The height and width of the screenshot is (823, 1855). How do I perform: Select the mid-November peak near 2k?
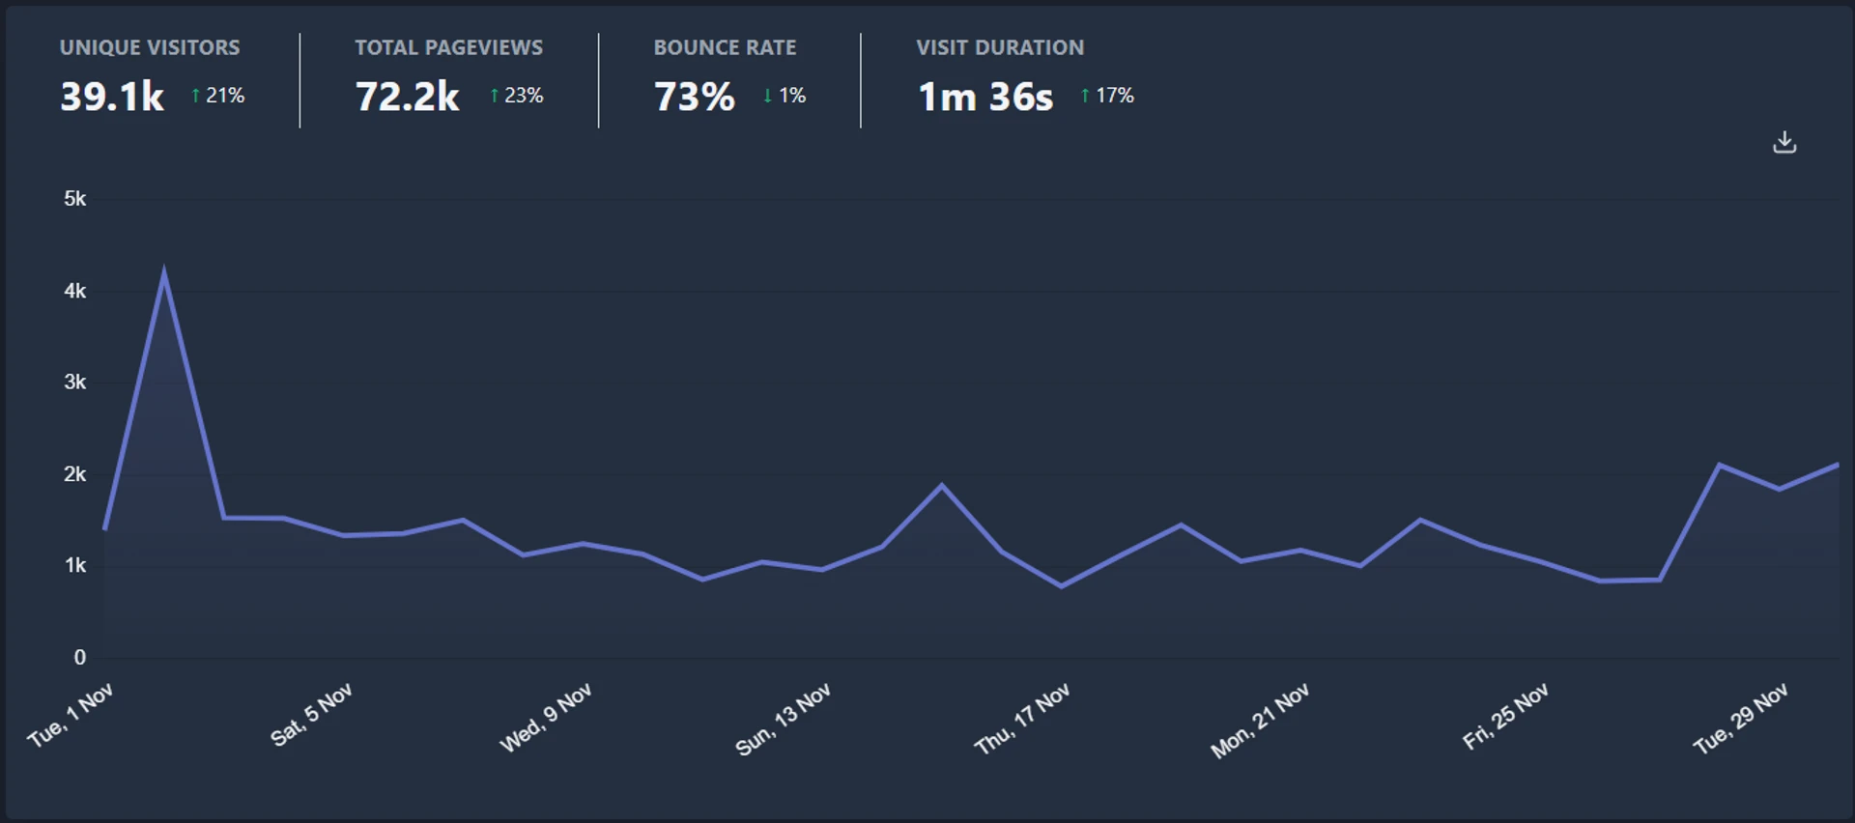point(942,485)
